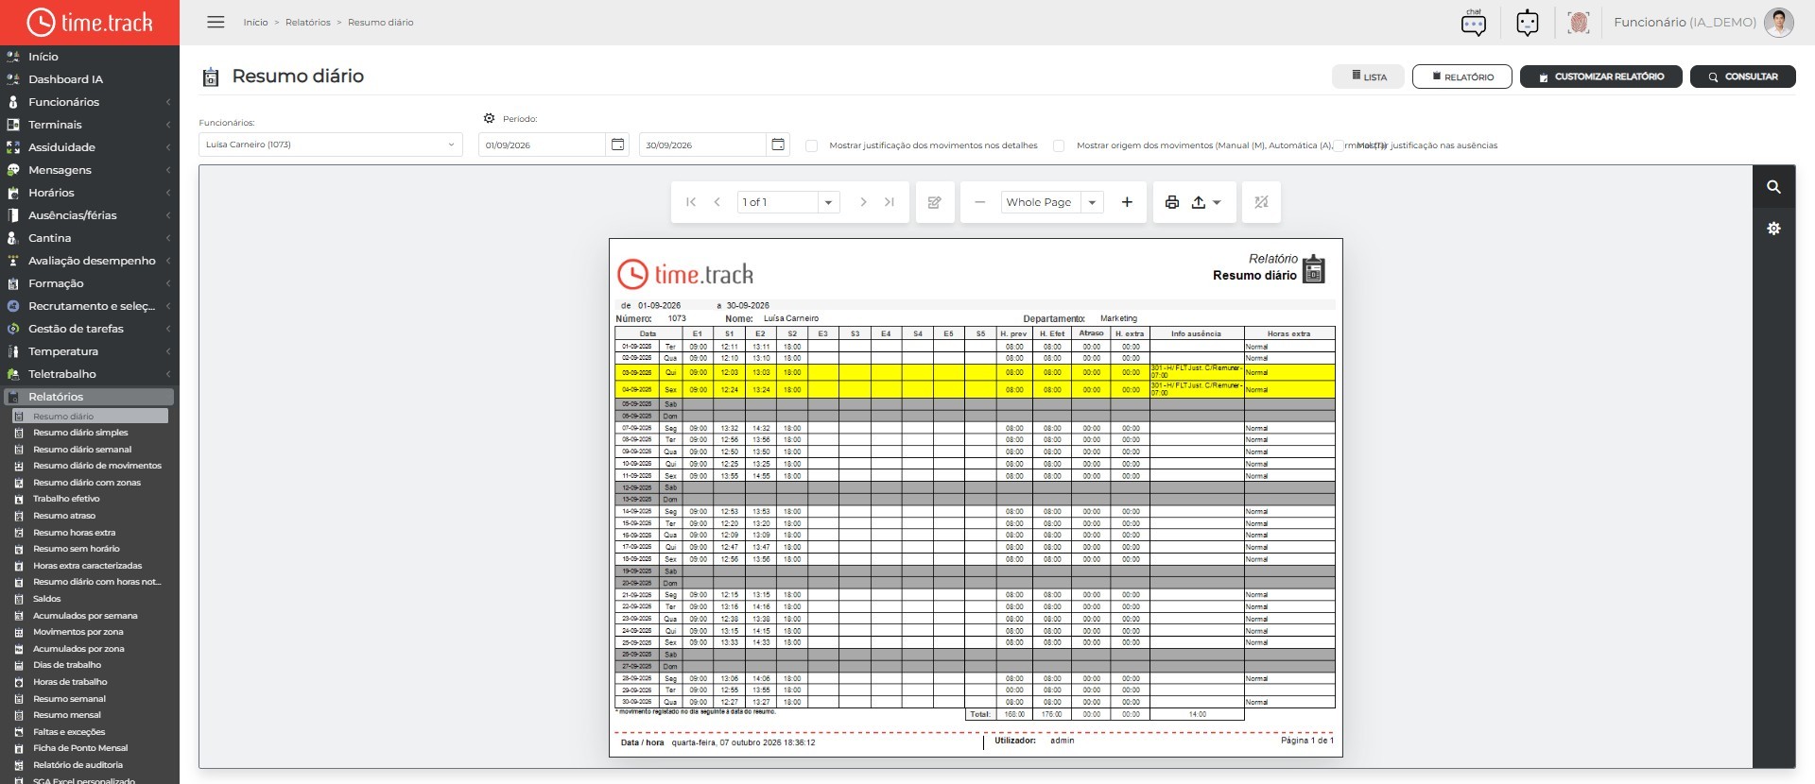1815x784 pixels.
Task: Open Resumo horas extra report
Action: pos(75,533)
